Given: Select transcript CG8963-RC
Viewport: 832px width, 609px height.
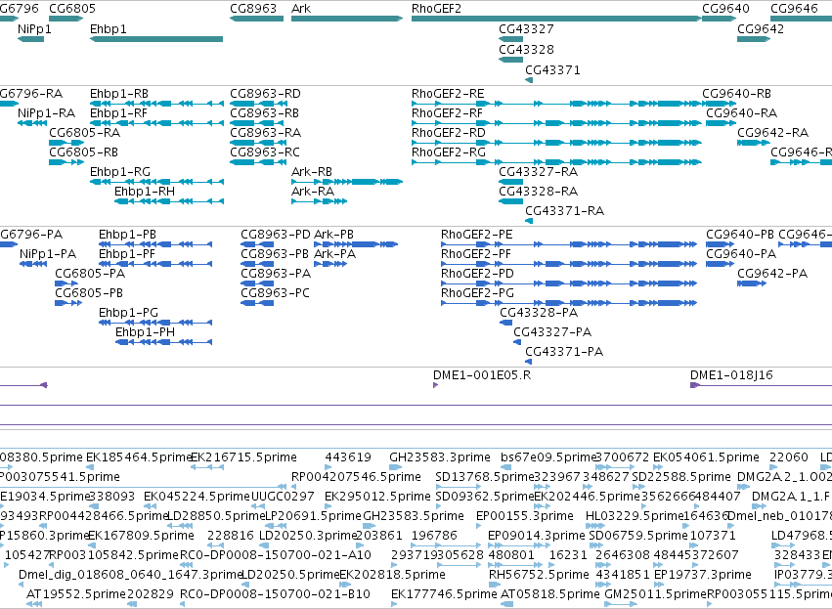Looking at the screenshot, I should [256, 162].
